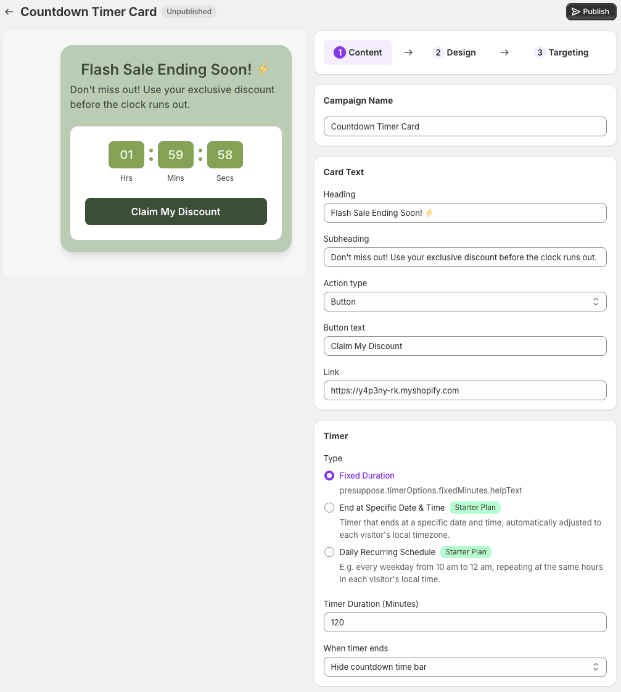Click the arrow between Design and Targeting
The height and width of the screenshot is (692, 621).
point(504,52)
